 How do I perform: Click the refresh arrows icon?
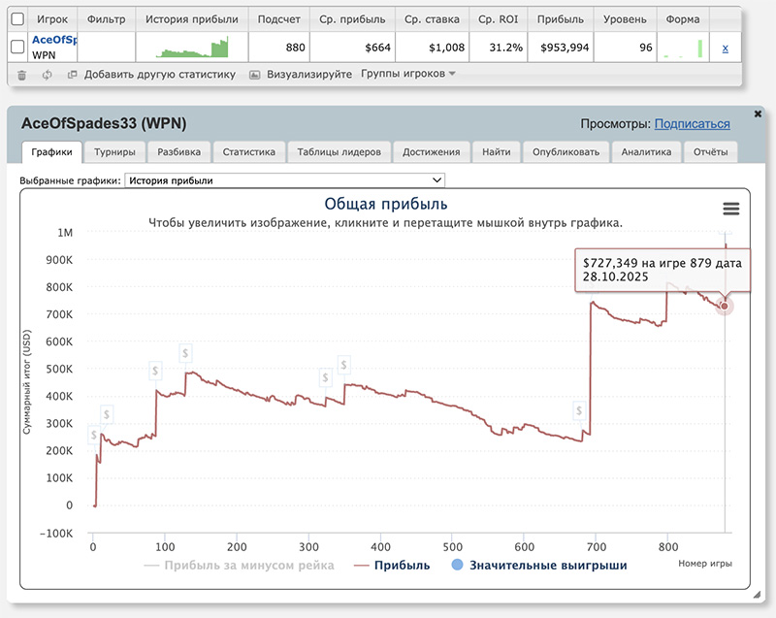(x=47, y=74)
